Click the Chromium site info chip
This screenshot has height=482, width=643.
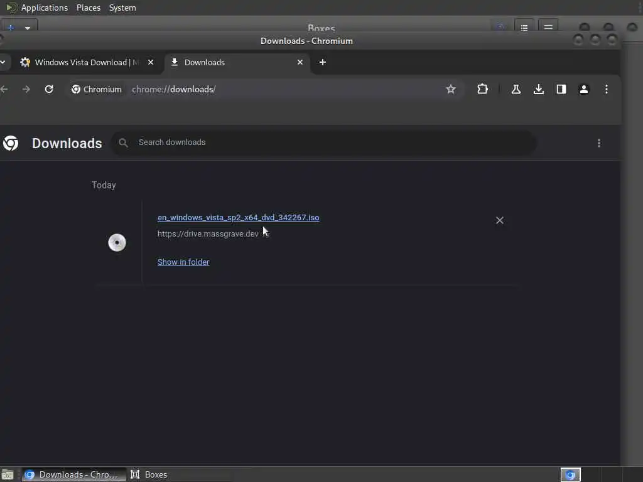tap(96, 89)
